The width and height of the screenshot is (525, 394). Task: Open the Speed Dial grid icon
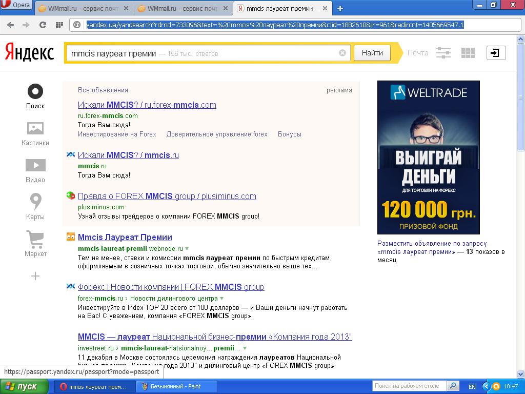59,25
